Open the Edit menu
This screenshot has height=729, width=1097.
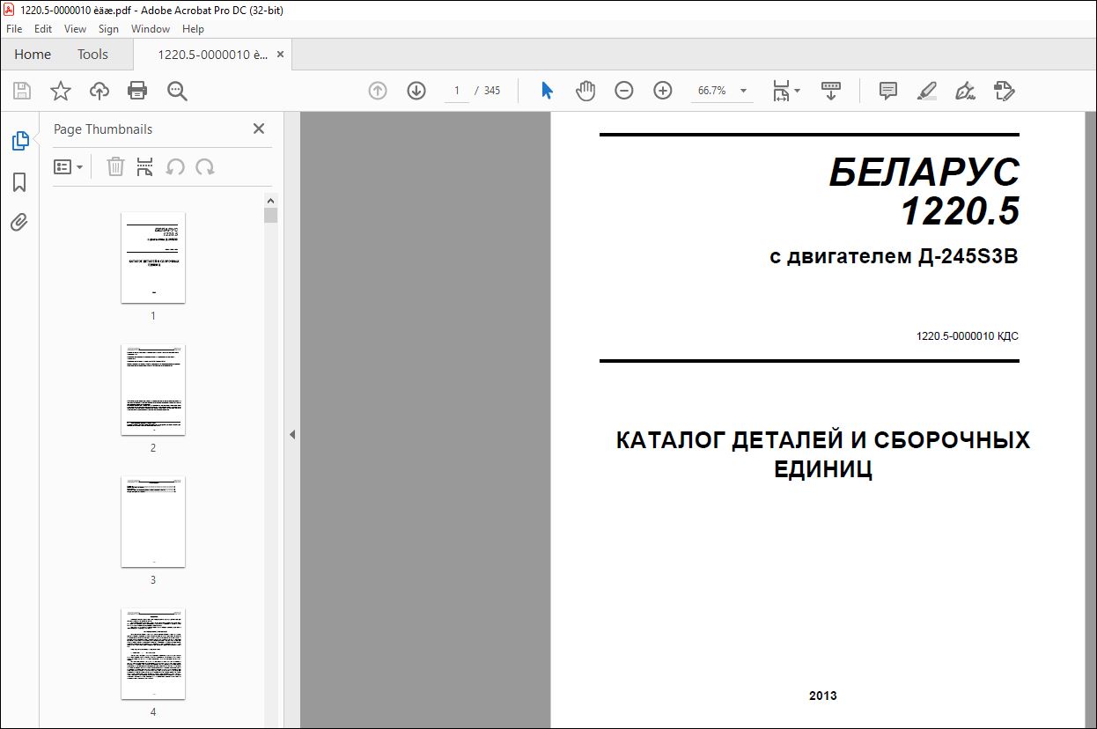coord(43,29)
